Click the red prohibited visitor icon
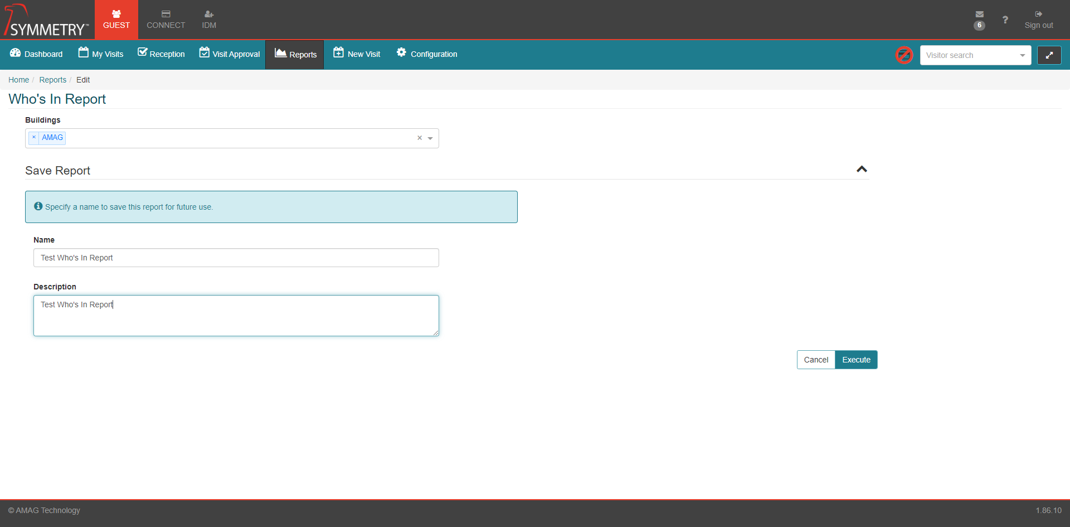The height and width of the screenshot is (527, 1070). (x=904, y=55)
